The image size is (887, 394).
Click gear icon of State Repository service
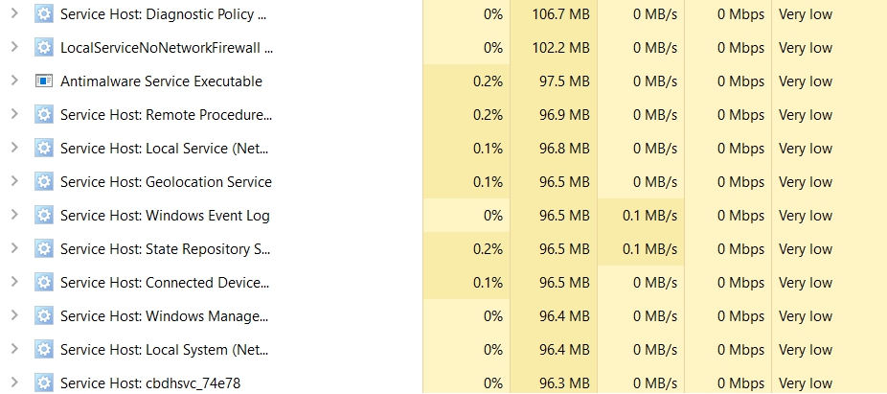click(43, 248)
